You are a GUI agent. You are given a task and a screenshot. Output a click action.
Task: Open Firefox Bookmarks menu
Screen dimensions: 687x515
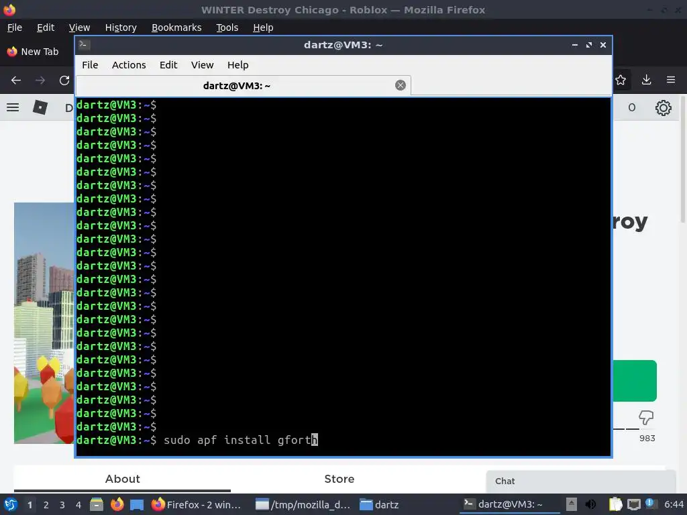pos(176,27)
